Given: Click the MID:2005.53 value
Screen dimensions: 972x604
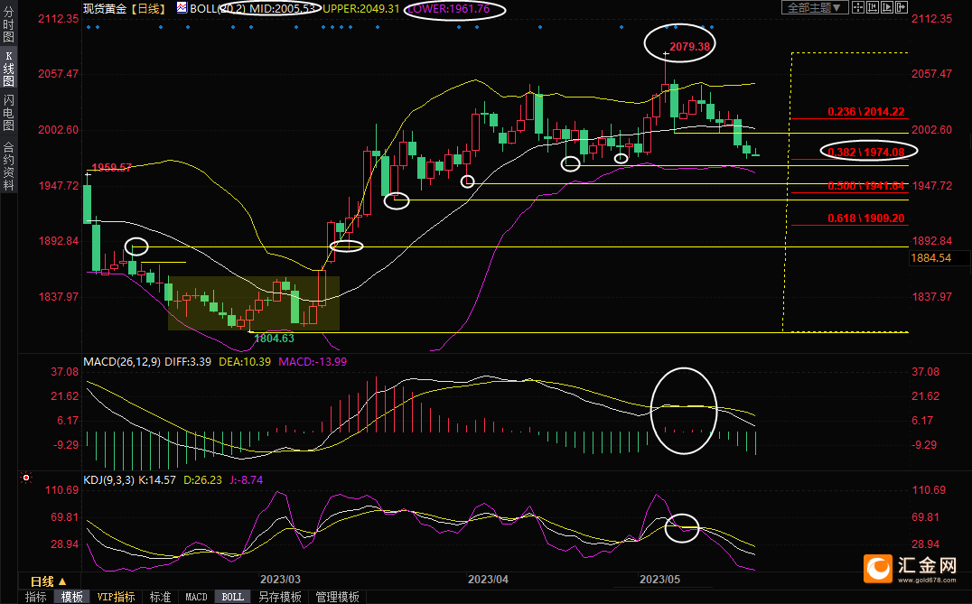Looking at the screenshot, I should click(285, 8).
